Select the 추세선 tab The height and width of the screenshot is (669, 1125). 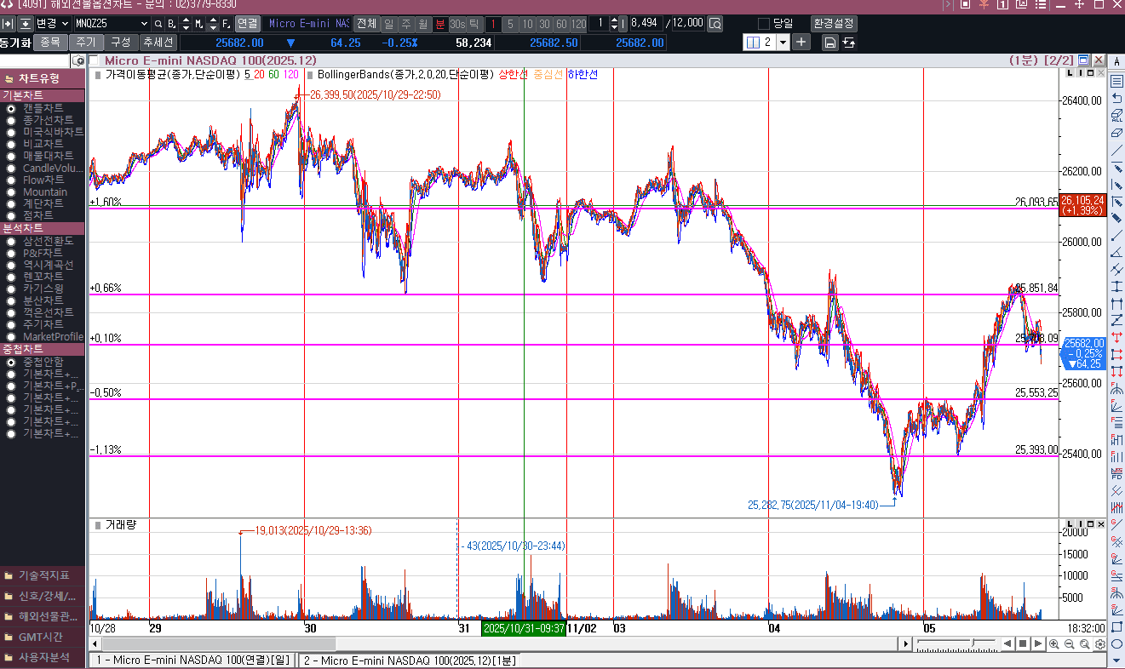(x=158, y=42)
